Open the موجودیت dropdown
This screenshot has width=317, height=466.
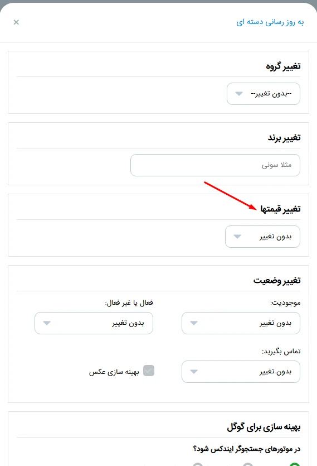(x=241, y=323)
